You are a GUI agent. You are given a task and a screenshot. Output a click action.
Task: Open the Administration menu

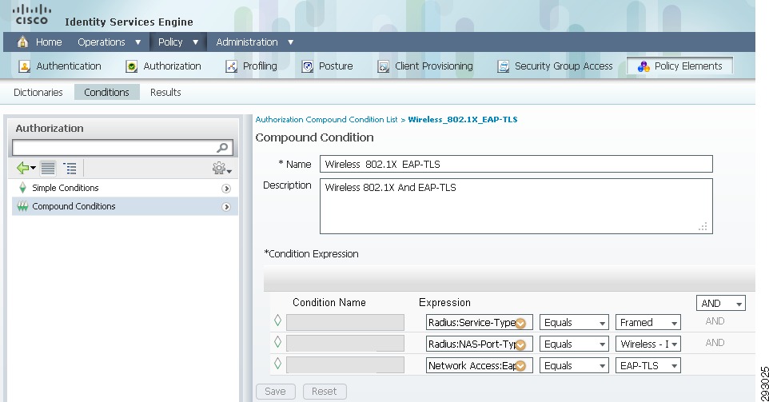tap(254, 42)
